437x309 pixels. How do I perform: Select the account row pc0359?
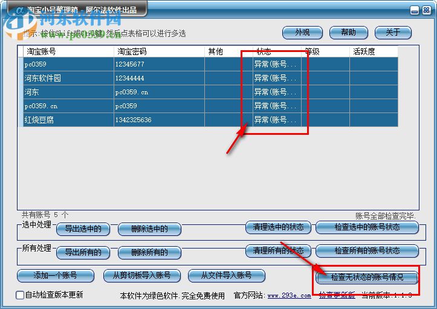(x=210, y=65)
